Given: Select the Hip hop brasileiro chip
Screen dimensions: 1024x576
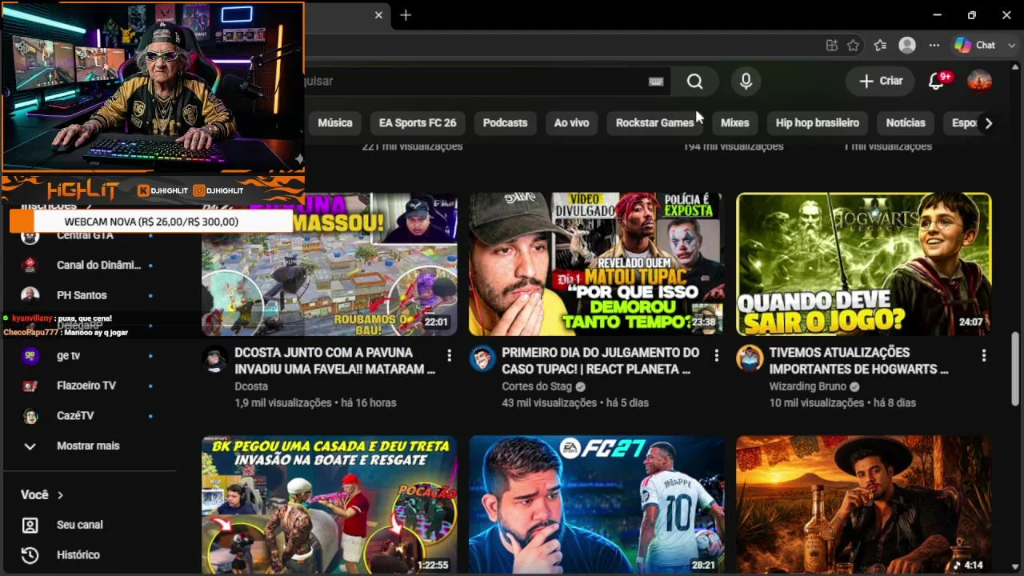Looking at the screenshot, I should click(818, 123).
